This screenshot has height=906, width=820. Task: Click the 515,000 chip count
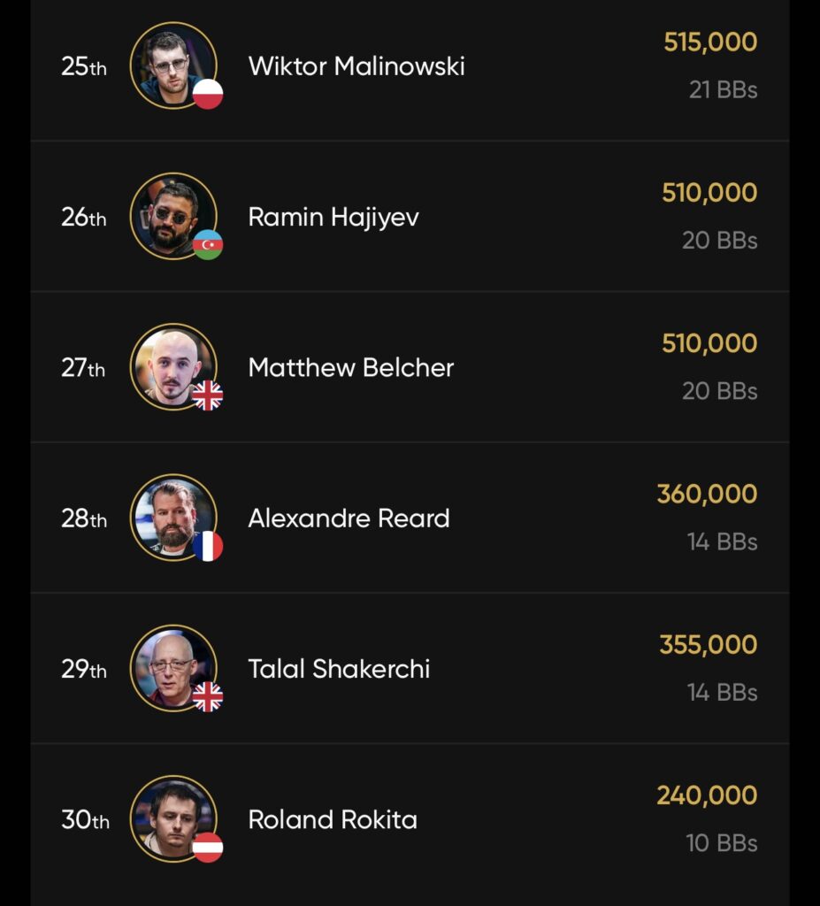pyautogui.click(x=710, y=42)
